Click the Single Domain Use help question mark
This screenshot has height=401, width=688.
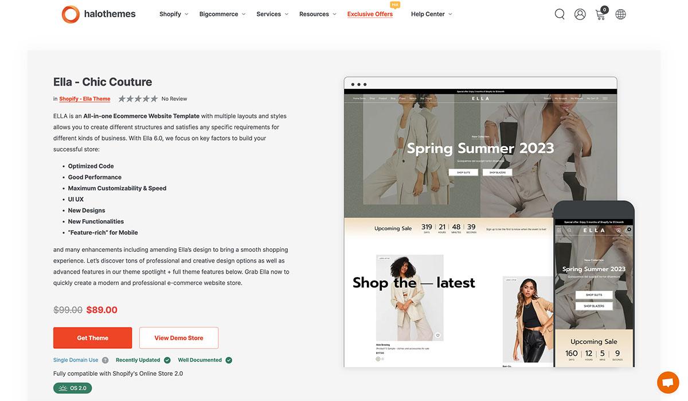(104, 360)
